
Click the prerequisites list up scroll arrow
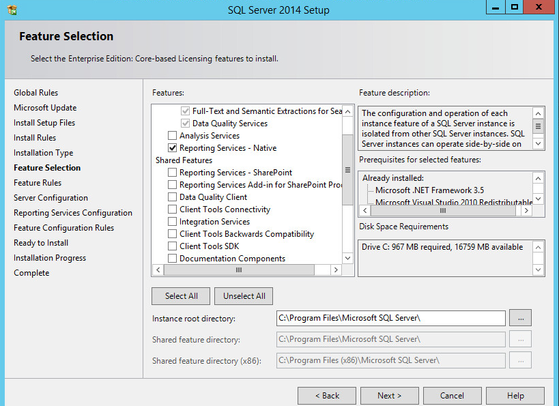pyautogui.click(x=539, y=178)
